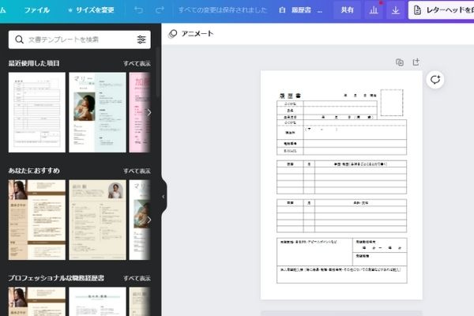The width and height of the screenshot is (474, 316).
Task: Open the analytics chart icon
Action: click(374, 10)
